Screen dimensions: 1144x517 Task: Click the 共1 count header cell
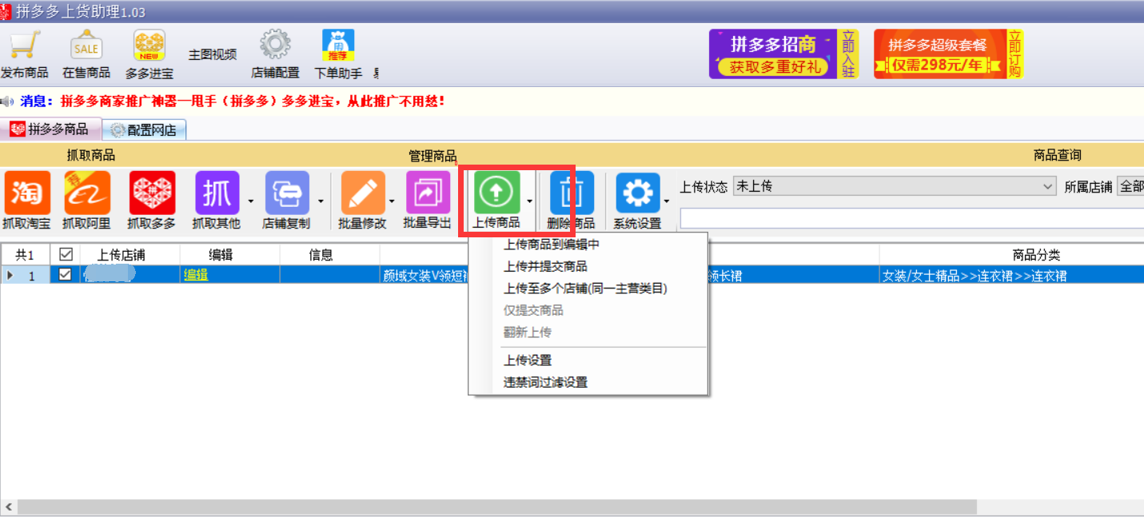(x=25, y=255)
